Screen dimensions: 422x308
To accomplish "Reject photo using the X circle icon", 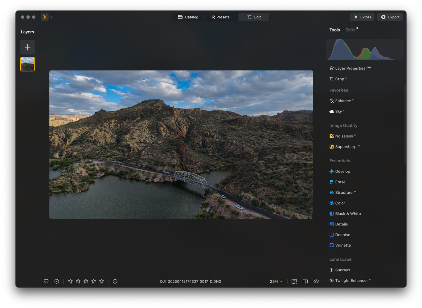I will click(57, 281).
